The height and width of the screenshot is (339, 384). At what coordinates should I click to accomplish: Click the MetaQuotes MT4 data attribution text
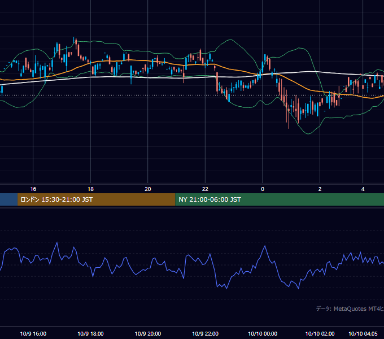tap(350, 308)
